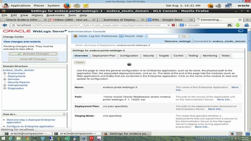Viewport: 251px width, 141px height.
Task: Switch to the Testing tab
Action: (193, 56)
